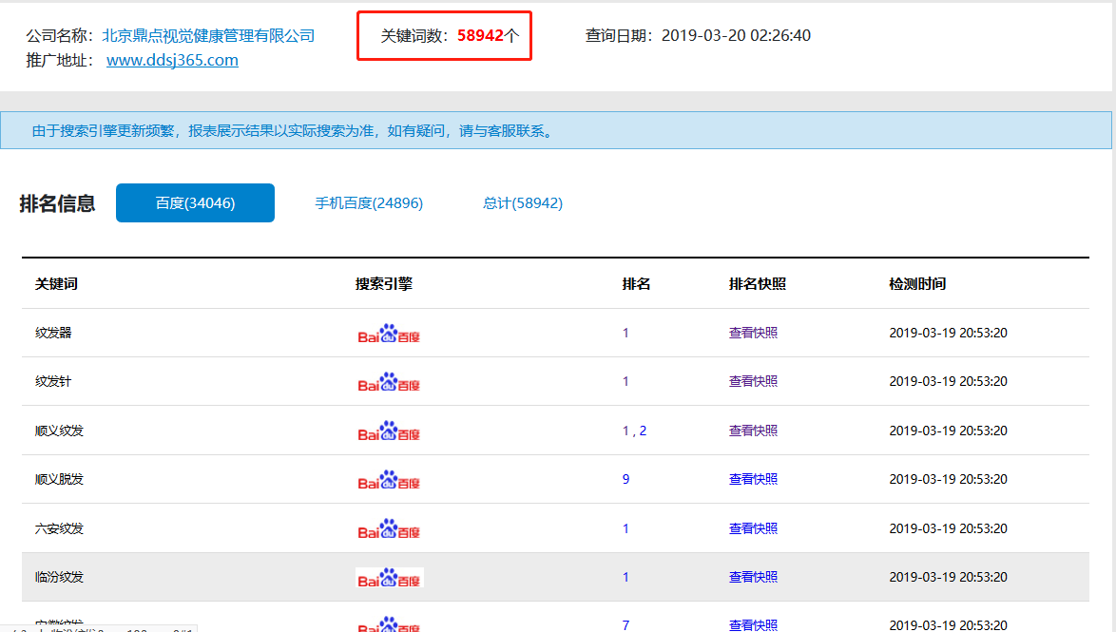Click the keyword 六安纹发
Viewport: 1116px width, 632px height.
pyautogui.click(x=59, y=528)
